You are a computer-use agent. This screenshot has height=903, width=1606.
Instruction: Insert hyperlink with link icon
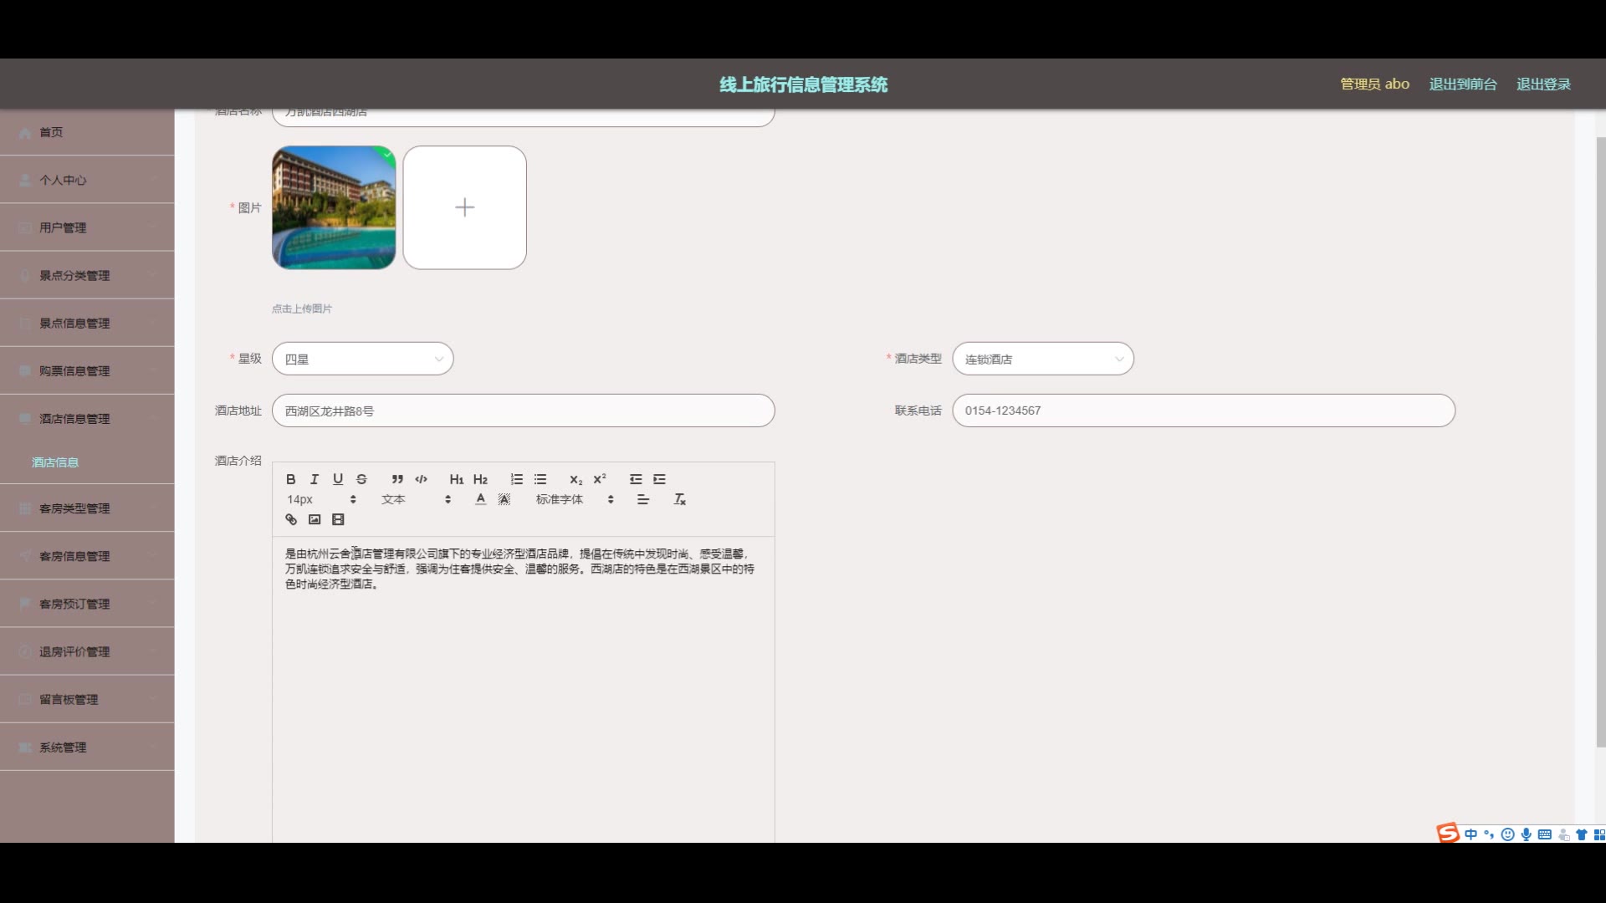[291, 519]
